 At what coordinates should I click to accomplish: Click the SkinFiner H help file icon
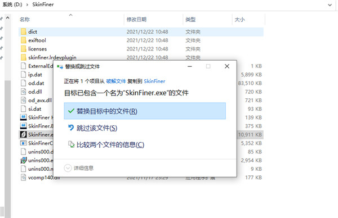[x=23, y=117]
